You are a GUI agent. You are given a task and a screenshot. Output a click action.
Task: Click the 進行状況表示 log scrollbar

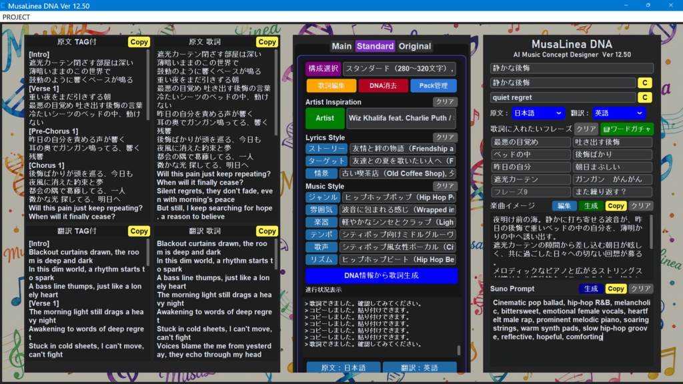[x=459, y=350]
